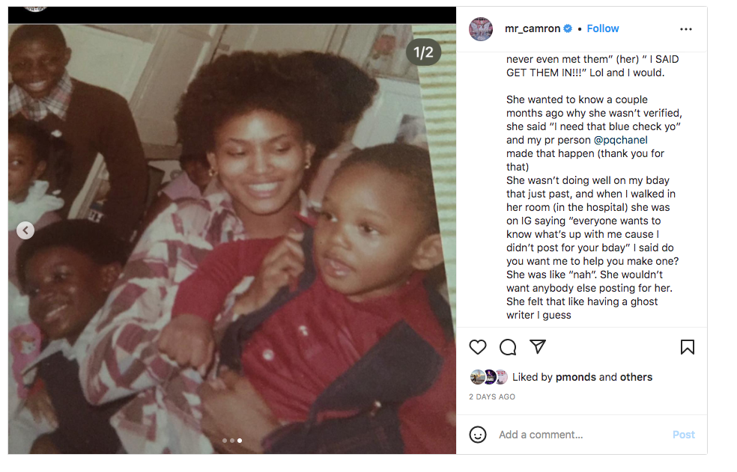This screenshot has width=737, height=472.
Task: Open comments via speech bubble icon
Action: tap(508, 347)
